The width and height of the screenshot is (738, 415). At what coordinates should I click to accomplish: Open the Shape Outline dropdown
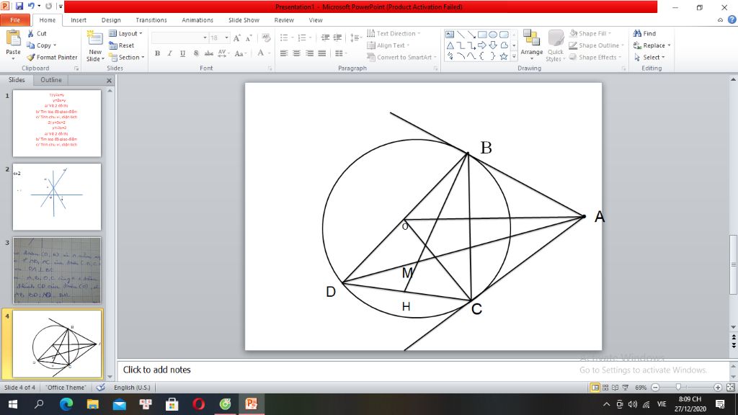click(x=596, y=45)
